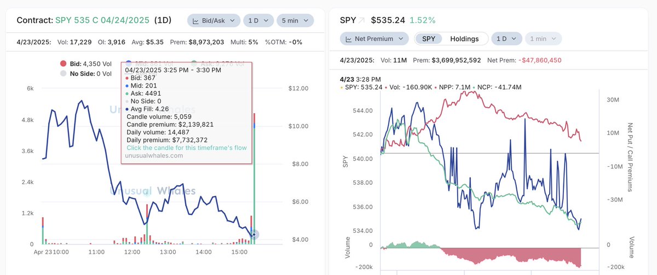657x275 pixels.
Task: Click the chart icon in the Bid/Ask selector
Action: (196, 21)
